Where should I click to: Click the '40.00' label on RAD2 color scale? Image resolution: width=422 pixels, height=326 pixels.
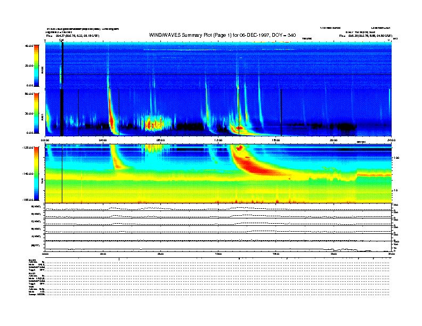pos(29,46)
